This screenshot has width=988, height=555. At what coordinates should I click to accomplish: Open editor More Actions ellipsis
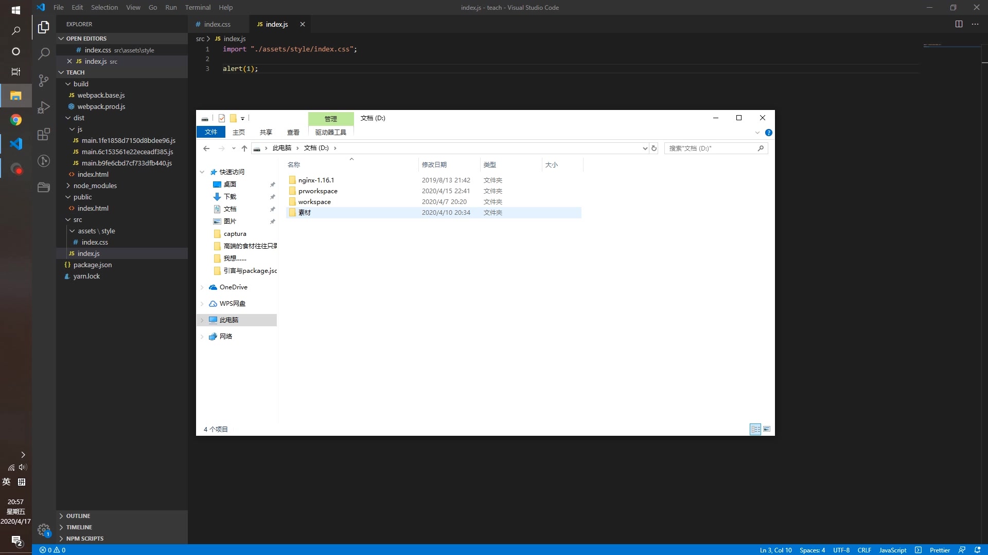pos(975,24)
